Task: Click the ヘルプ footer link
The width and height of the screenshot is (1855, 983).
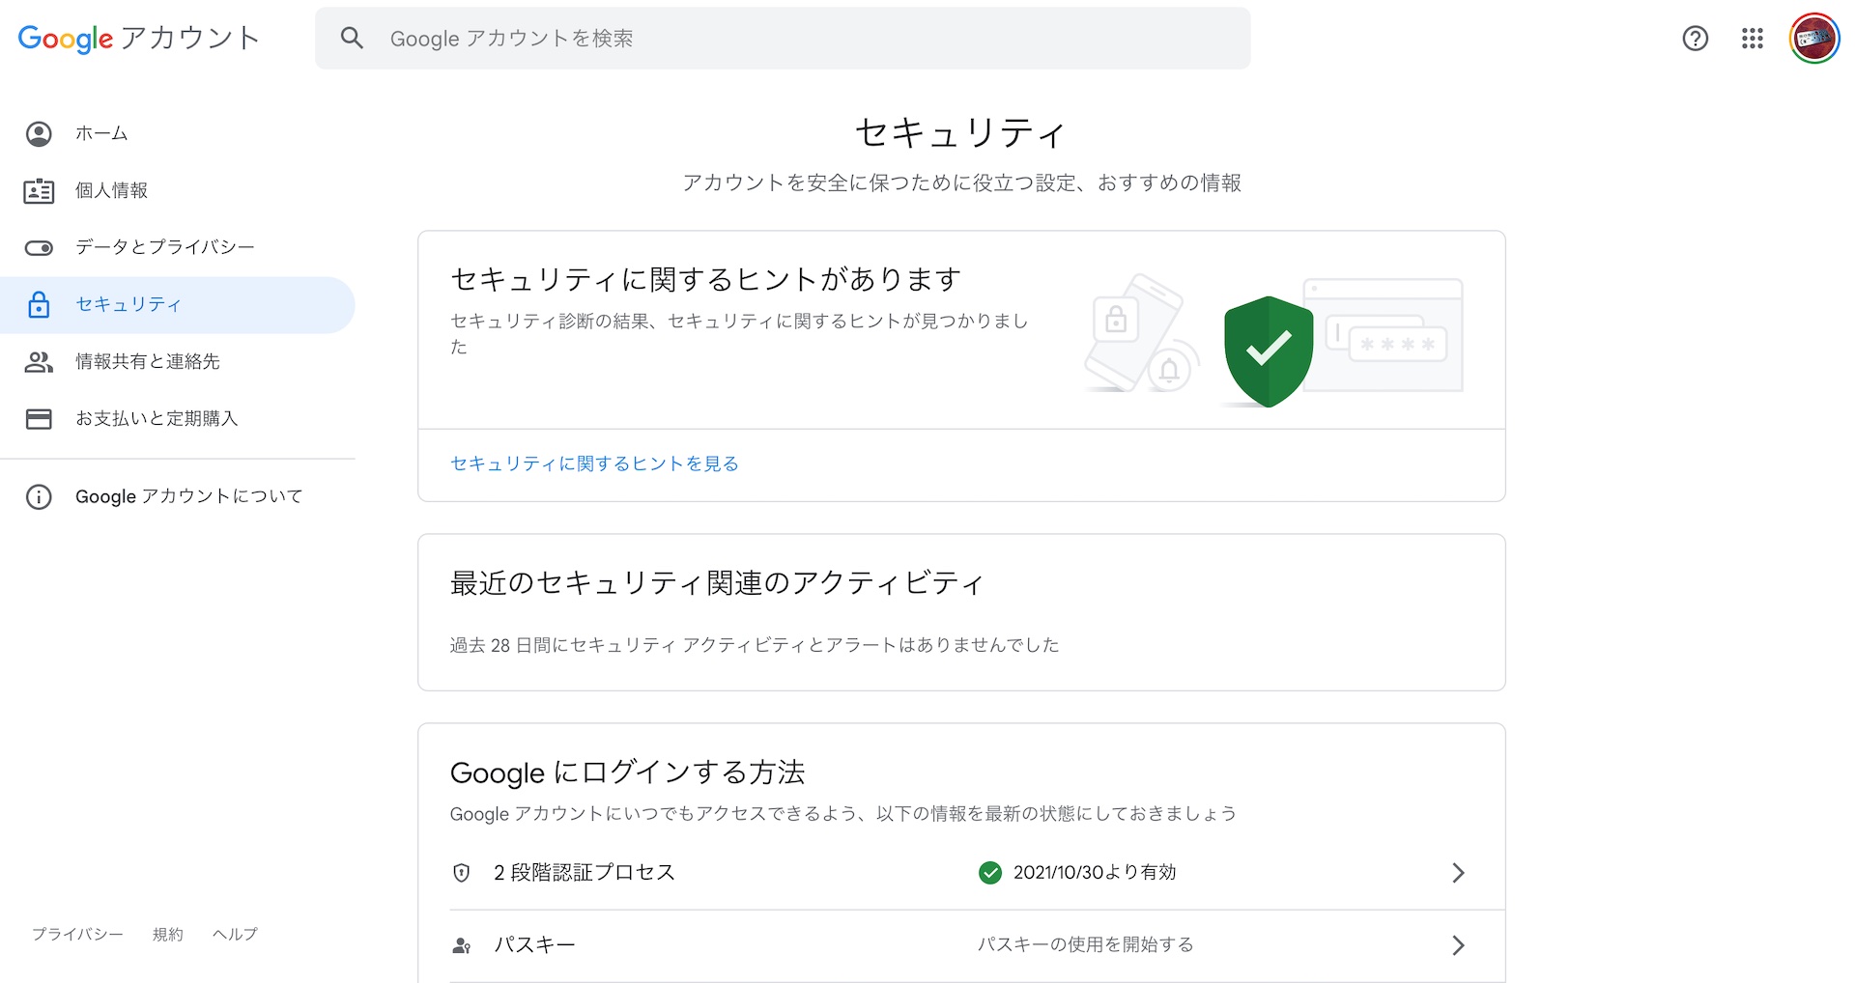Action: click(x=235, y=935)
